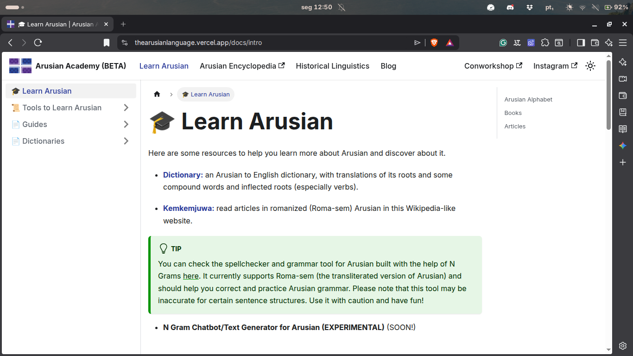Image resolution: width=633 pixels, height=356 pixels.
Task: Expand the Tools to Learn Arusian section
Action: pyautogui.click(x=126, y=108)
